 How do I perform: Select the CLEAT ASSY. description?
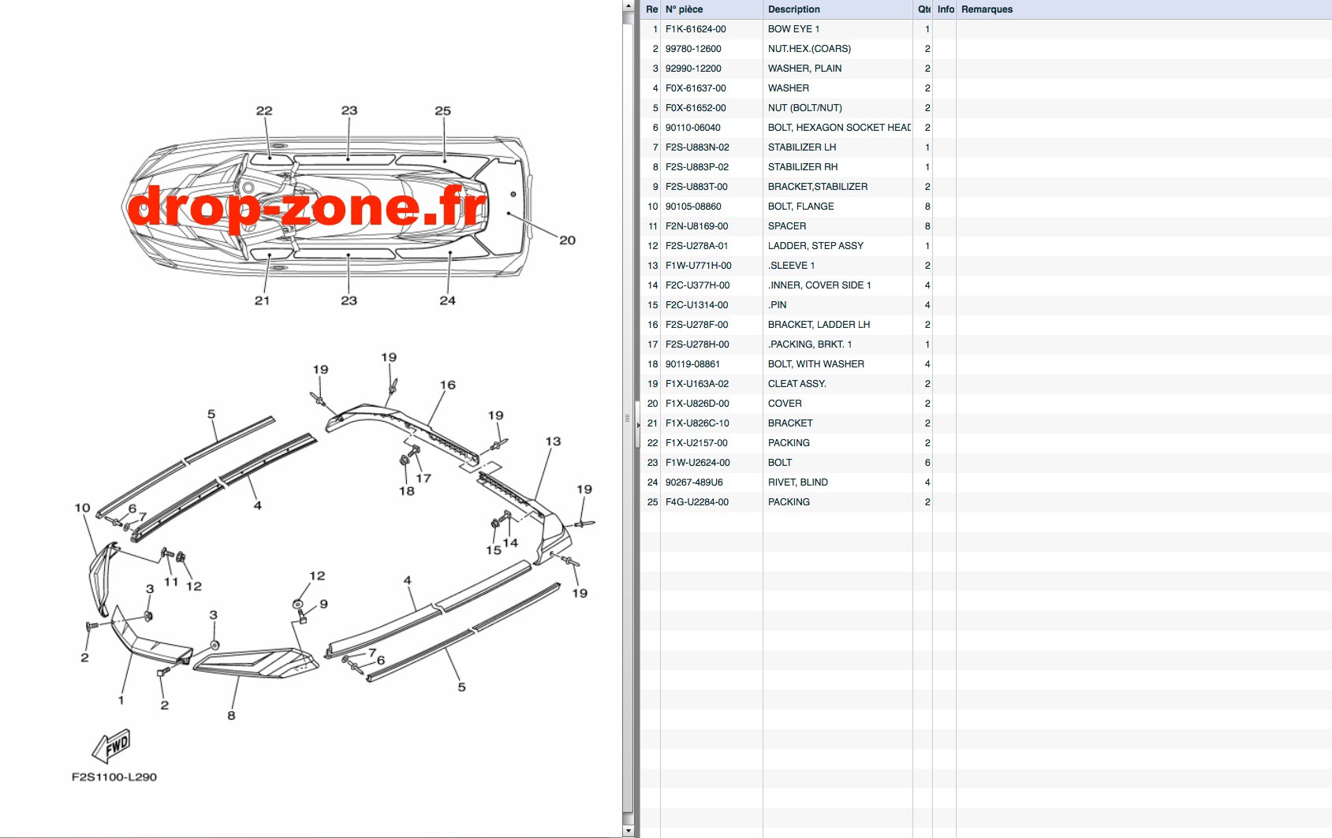tap(797, 384)
